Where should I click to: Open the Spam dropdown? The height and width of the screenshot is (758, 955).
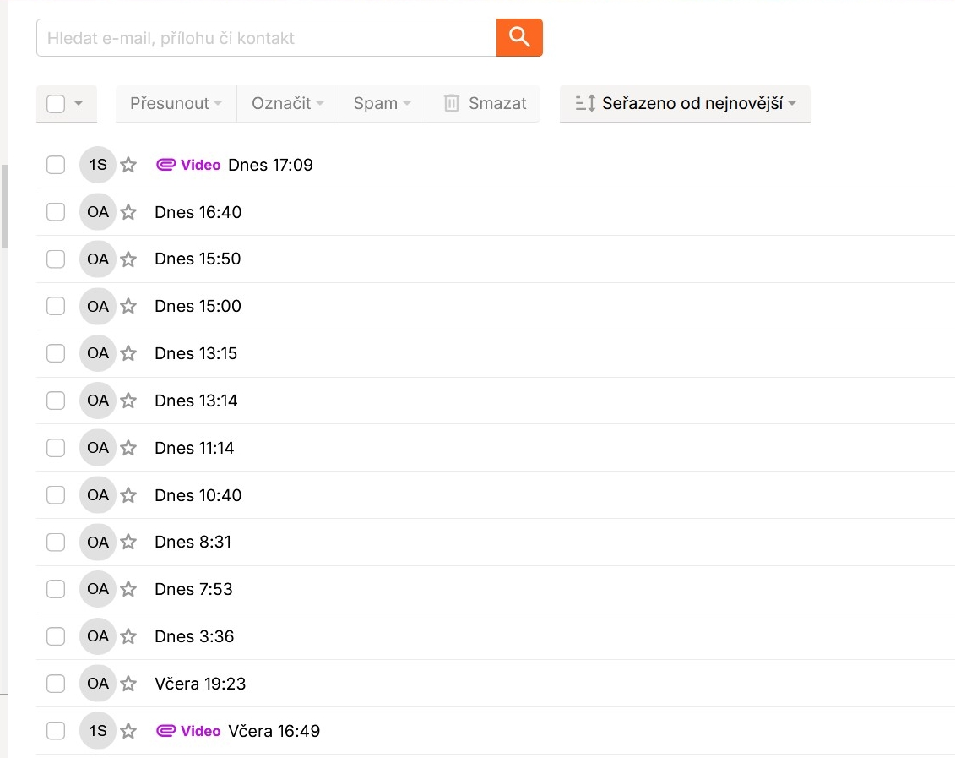click(382, 104)
